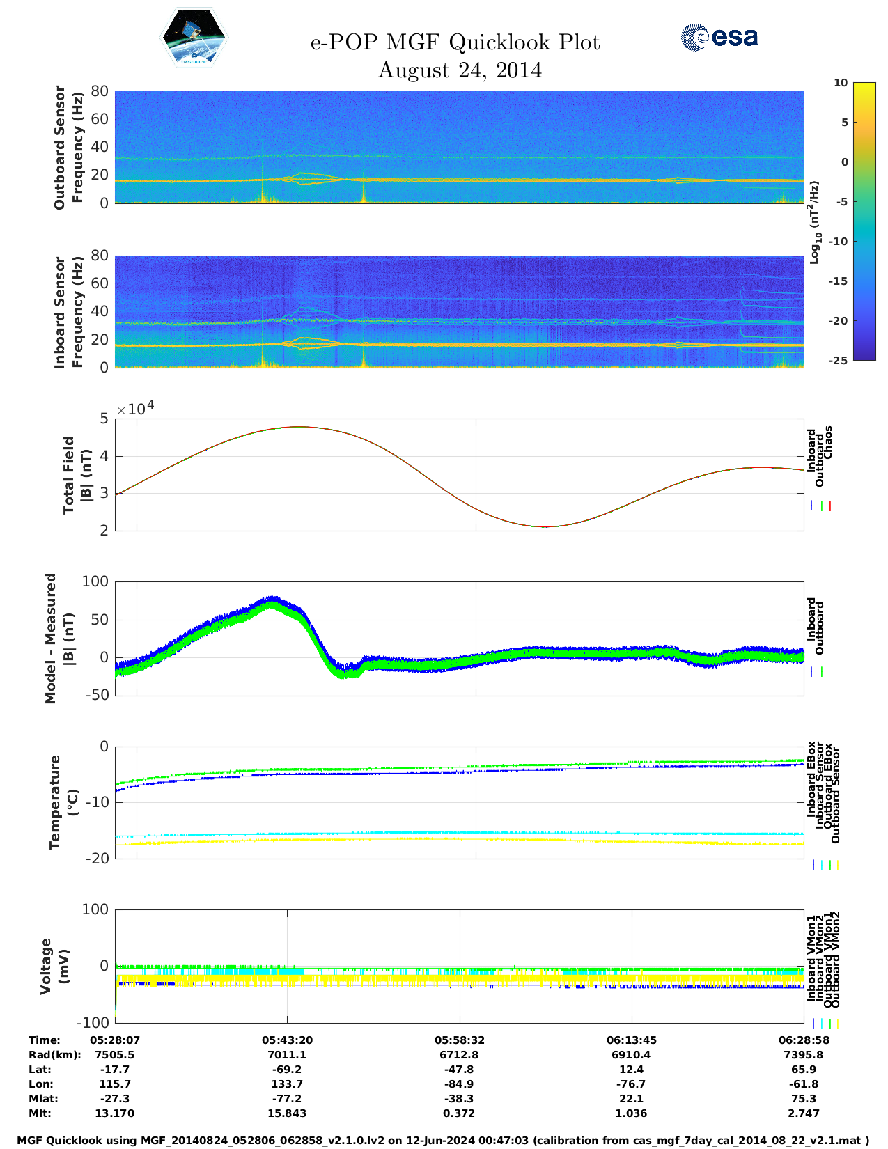
Task: Click the ×10⁴ exponent label
Action: pyautogui.click(x=135, y=409)
